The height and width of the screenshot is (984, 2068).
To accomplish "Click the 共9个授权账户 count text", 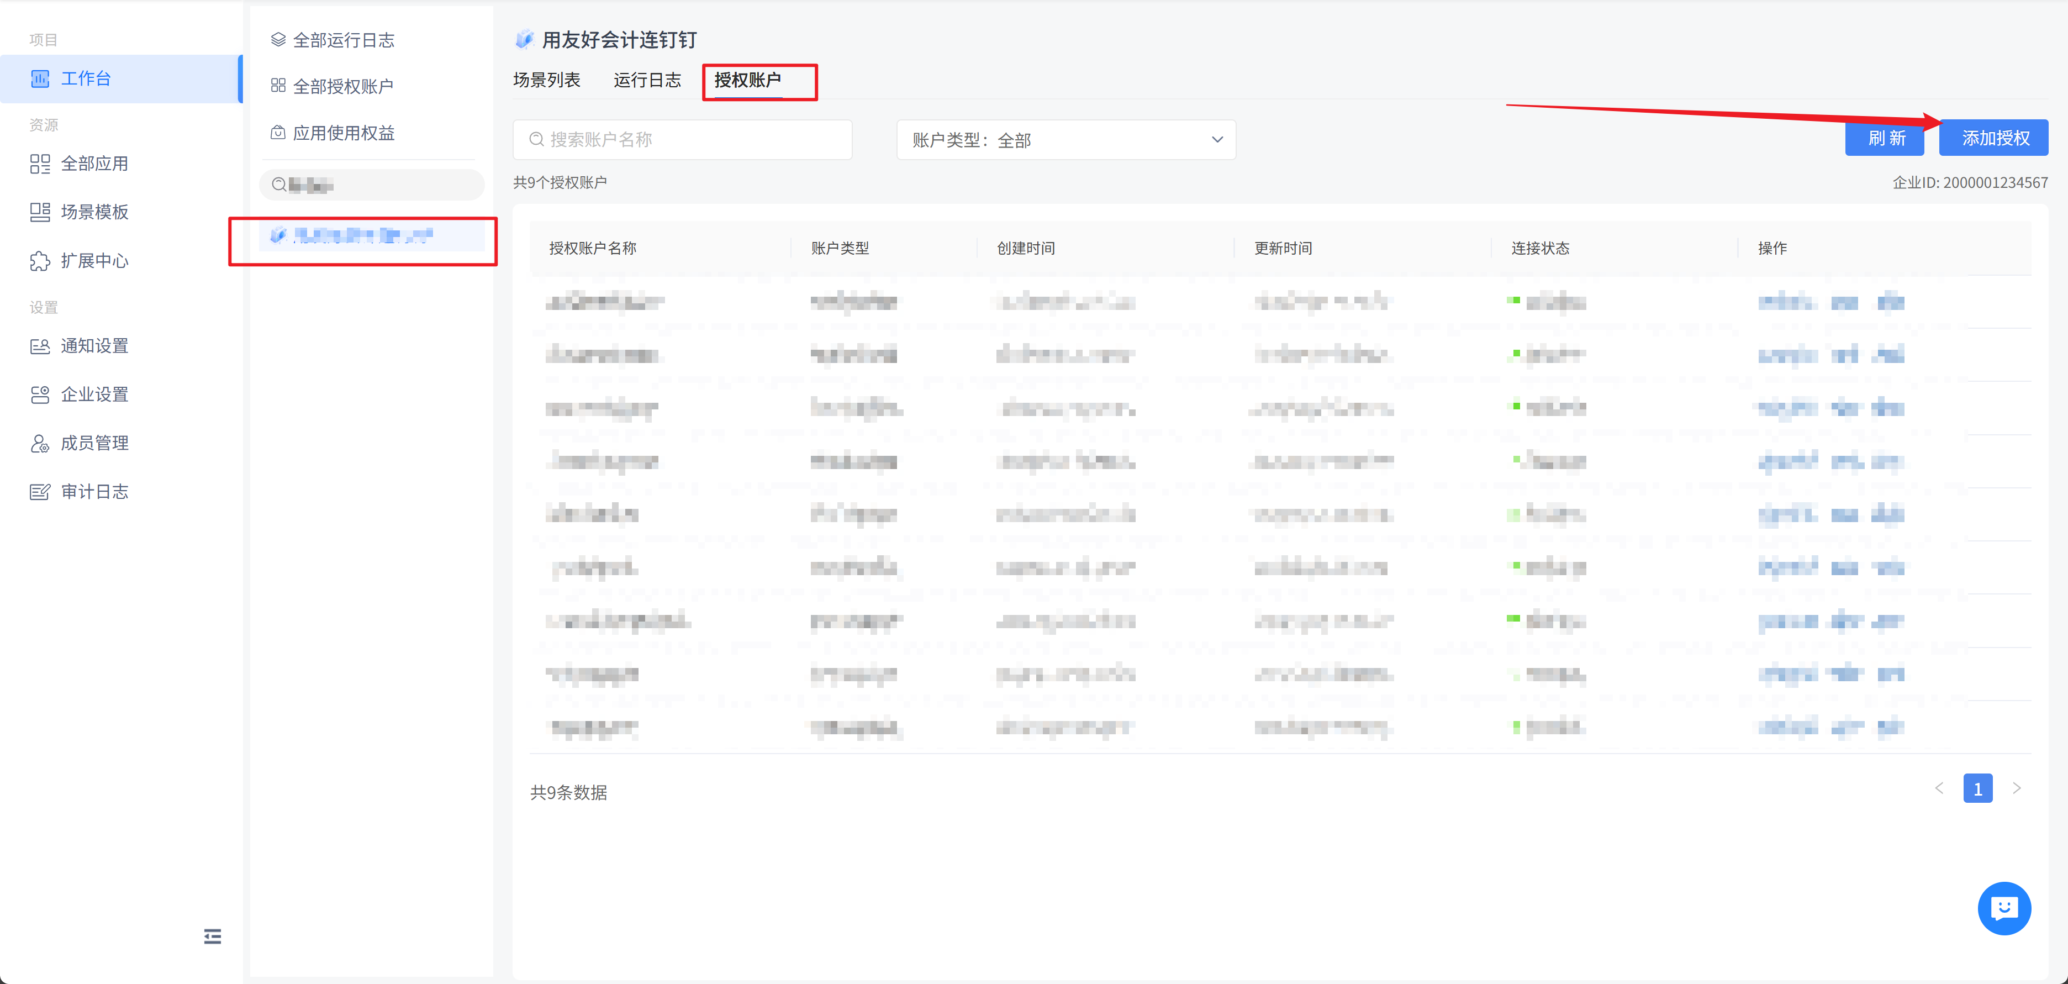I will [x=560, y=183].
